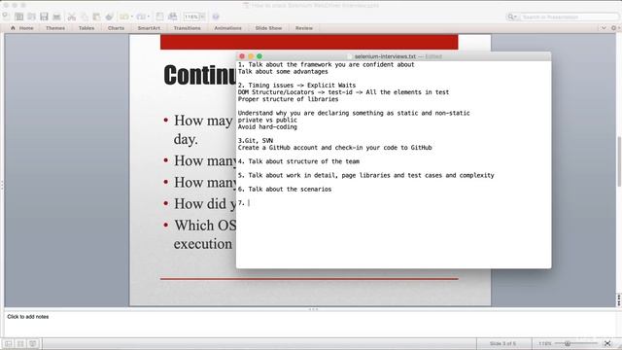The height and width of the screenshot is (350, 622).
Task: Click the left sidebar pane expand handle
Action: click(2, 185)
